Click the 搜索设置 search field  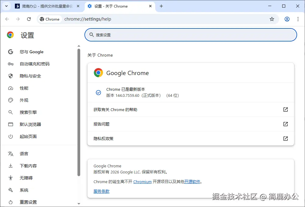tap(191, 35)
